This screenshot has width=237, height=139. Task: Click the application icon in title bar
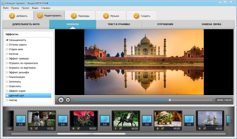(x=3, y=3)
